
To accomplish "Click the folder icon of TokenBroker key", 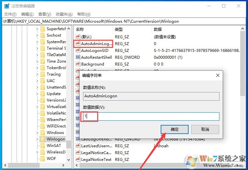I will [x=43, y=68].
